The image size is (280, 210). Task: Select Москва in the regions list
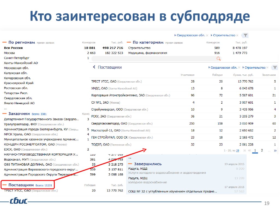[x=10, y=53]
